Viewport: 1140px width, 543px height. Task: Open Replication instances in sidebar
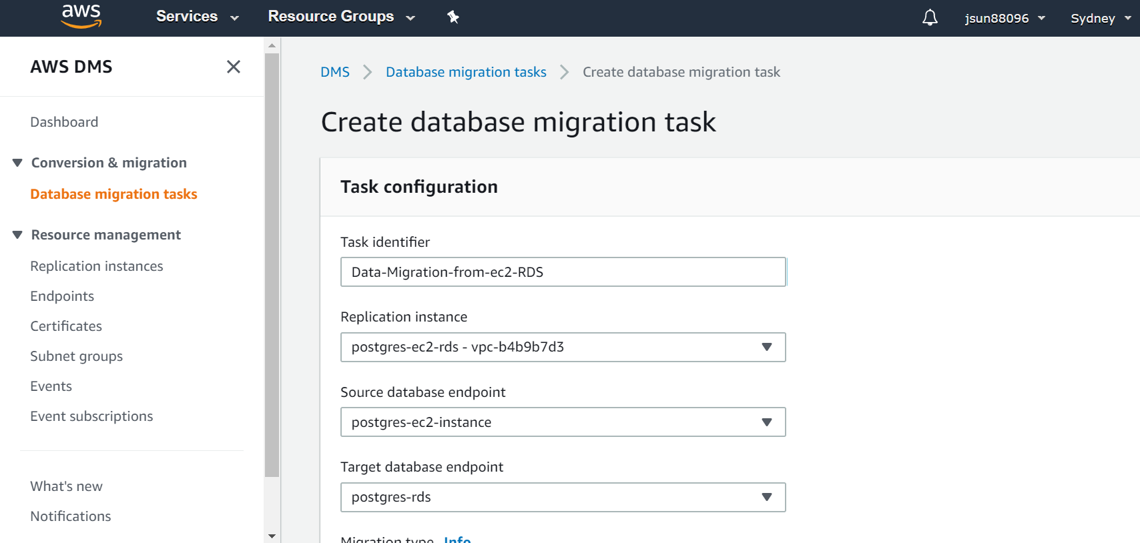pyautogui.click(x=97, y=266)
